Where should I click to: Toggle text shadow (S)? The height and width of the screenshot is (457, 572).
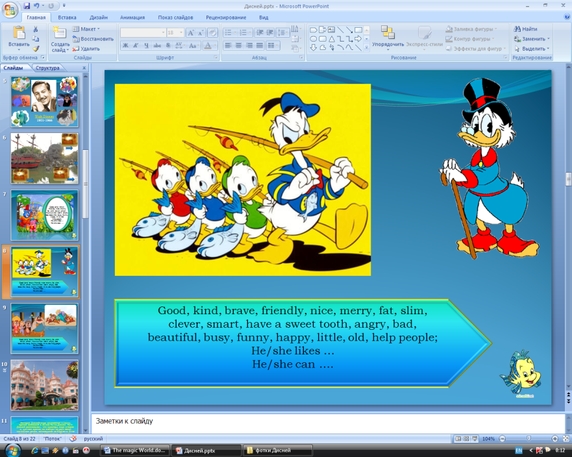(168, 45)
